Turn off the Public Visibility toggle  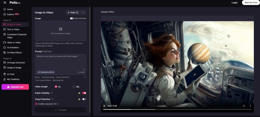(x=84, y=93)
